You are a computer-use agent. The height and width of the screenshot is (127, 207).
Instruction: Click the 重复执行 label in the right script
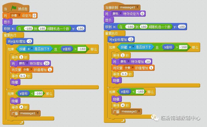[x=111, y=33]
